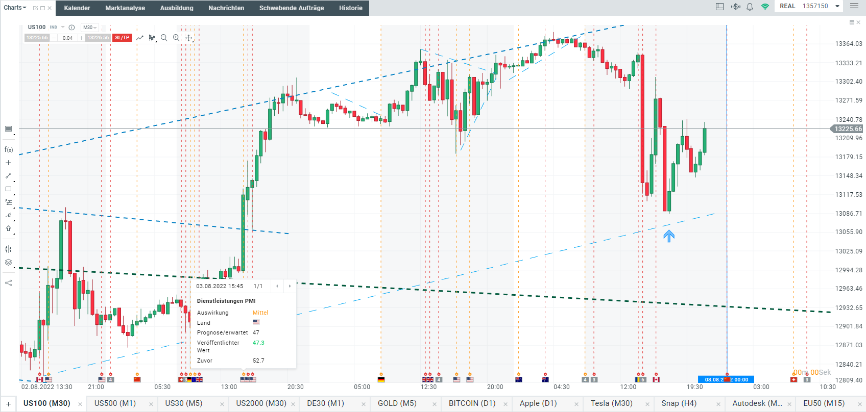This screenshot has width=866, height=412.
Task: Open the notifications bell
Action: (750, 7)
